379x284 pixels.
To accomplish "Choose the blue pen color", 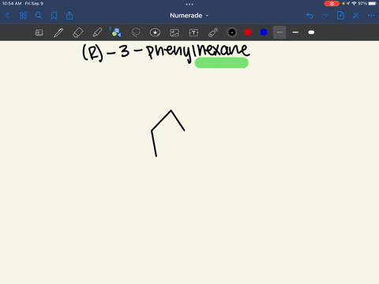I will [x=264, y=32].
